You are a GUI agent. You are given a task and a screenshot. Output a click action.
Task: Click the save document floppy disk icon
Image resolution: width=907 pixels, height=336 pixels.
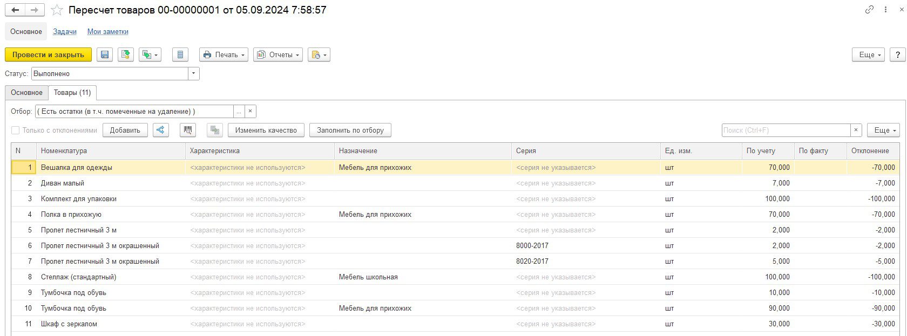pos(105,54)
